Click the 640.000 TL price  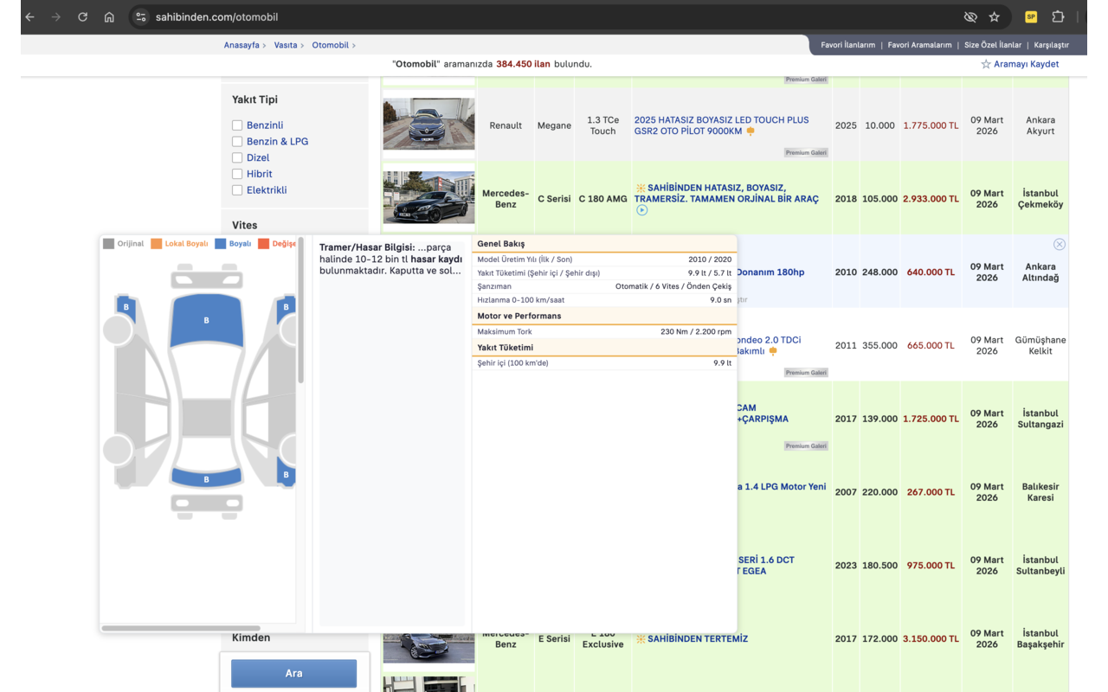pyautogui.click(x=931, y=272)
